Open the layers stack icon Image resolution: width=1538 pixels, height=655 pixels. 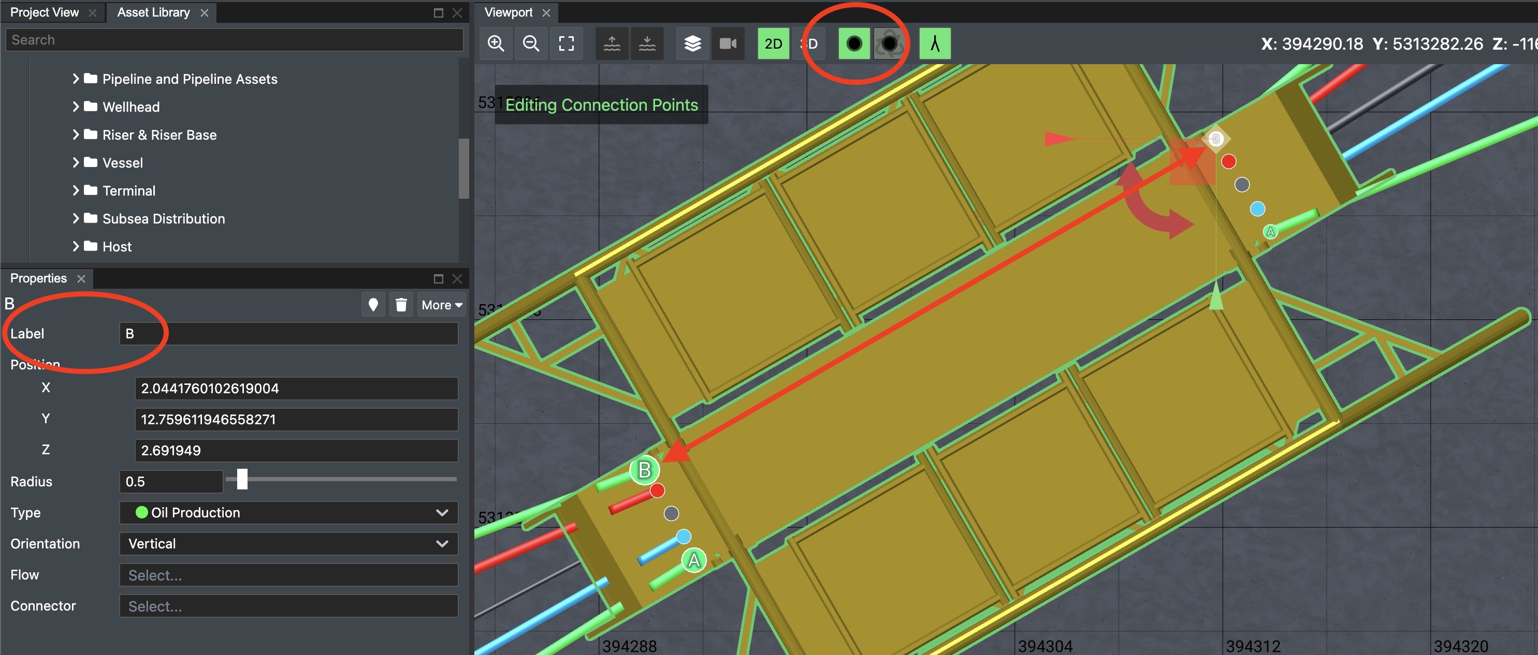click(x=692, y=43)
